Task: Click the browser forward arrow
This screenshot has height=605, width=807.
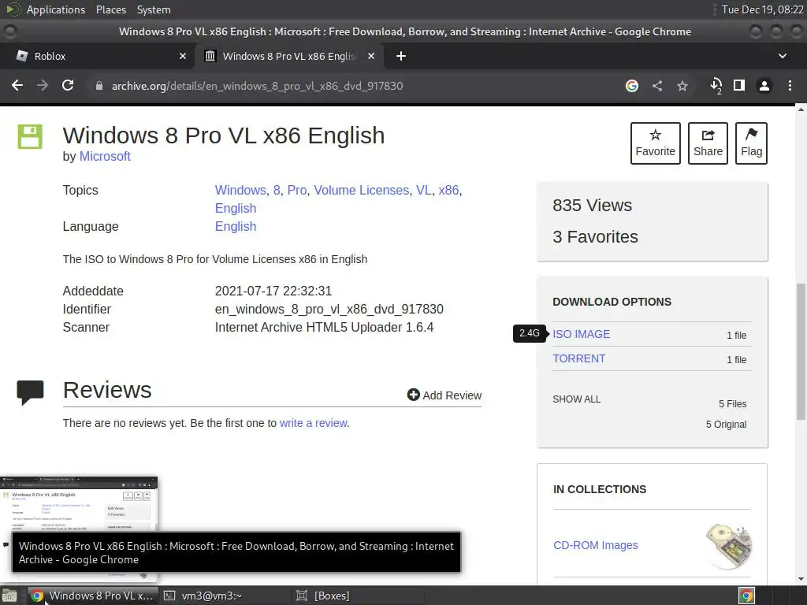Action: click(43, 85)
